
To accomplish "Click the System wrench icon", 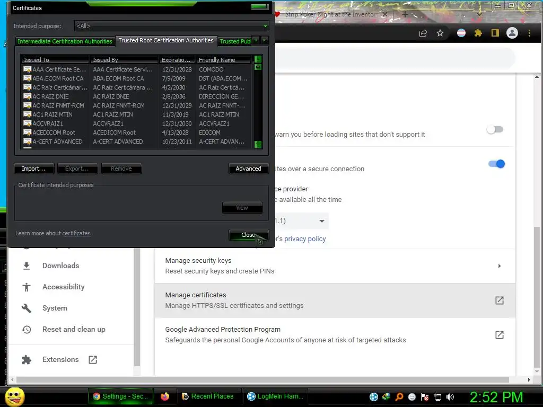I will point(27,308).
